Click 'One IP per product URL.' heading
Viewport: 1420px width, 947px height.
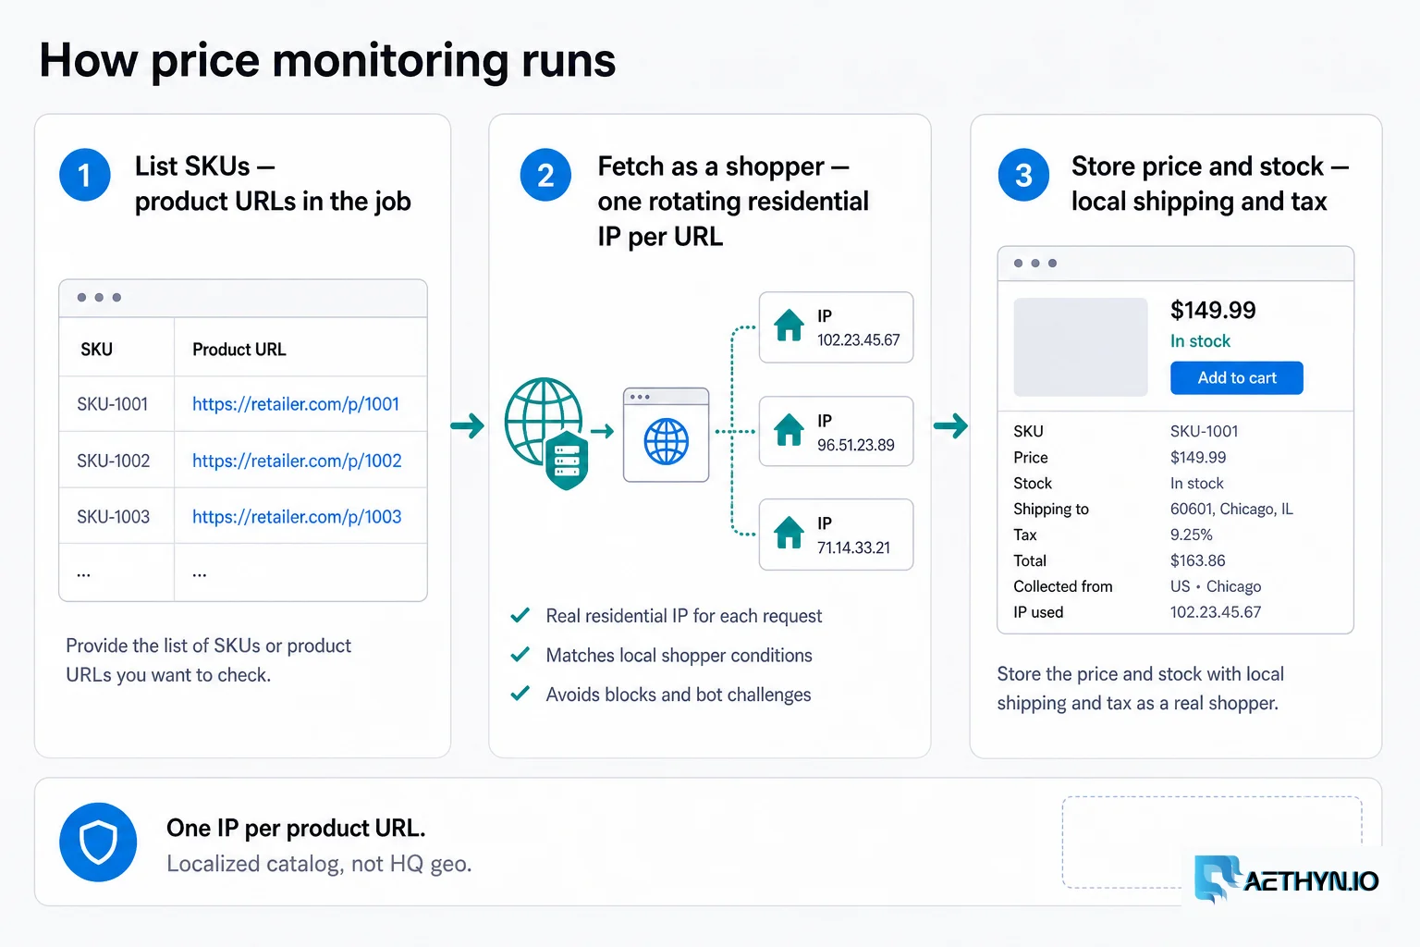point(296,828)
